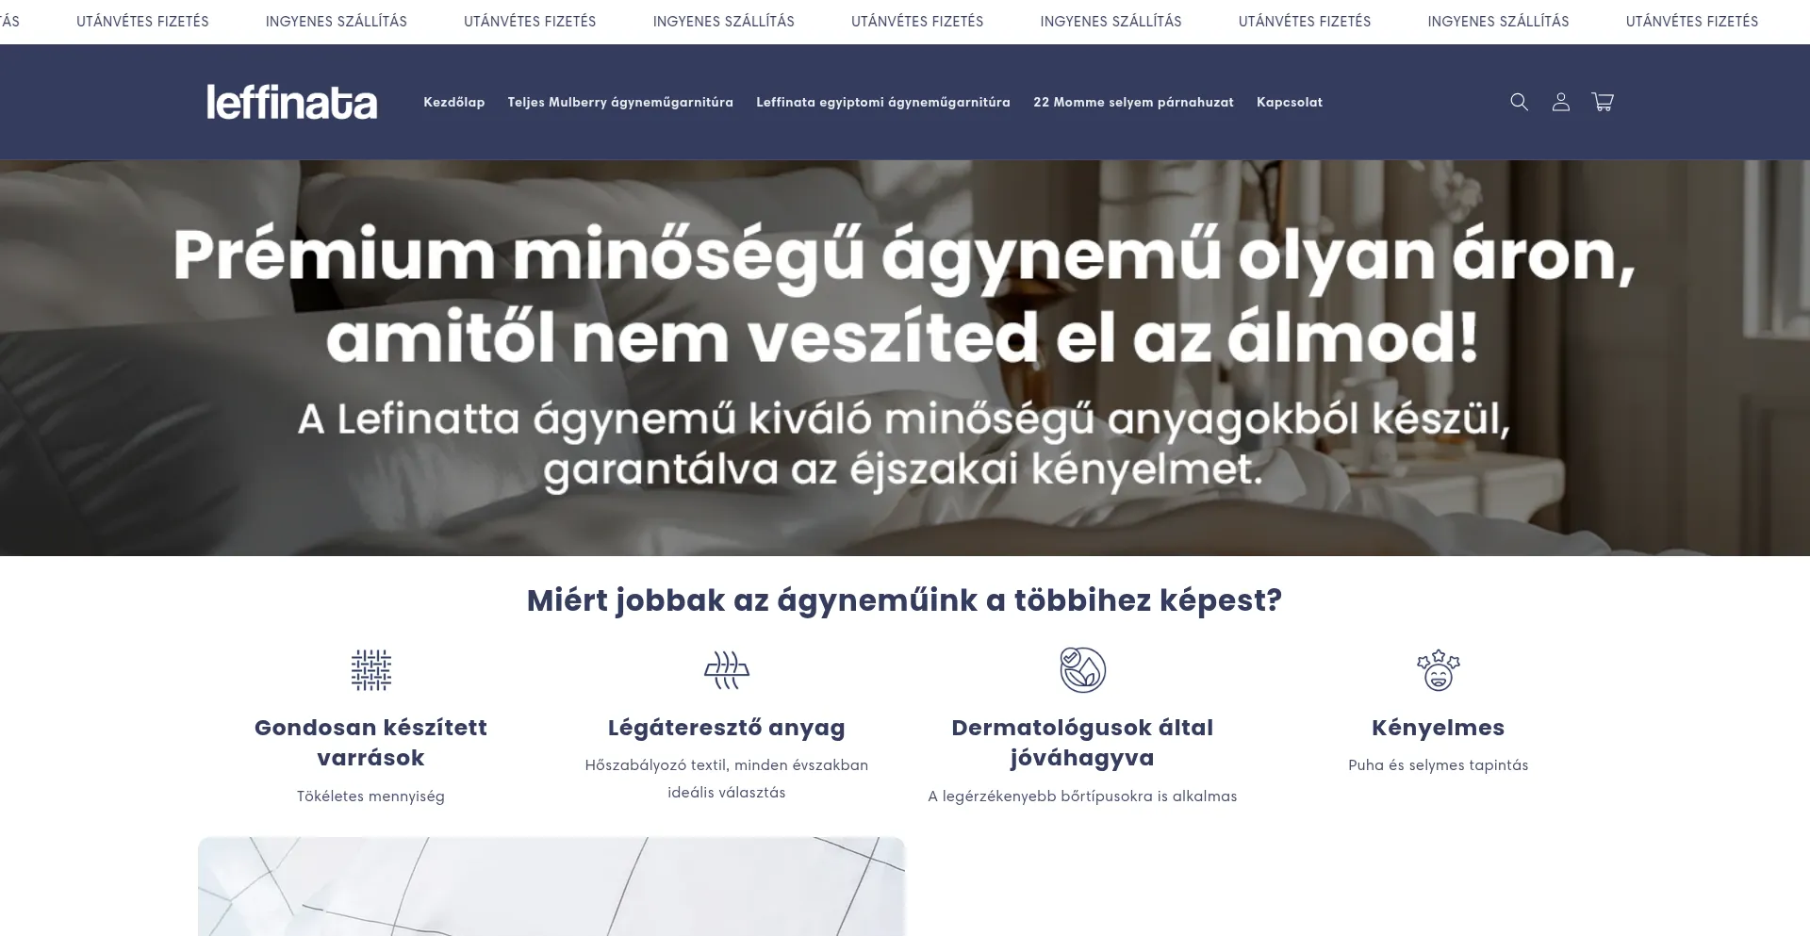Click the dermatologist approved leaf icon

1082,670
